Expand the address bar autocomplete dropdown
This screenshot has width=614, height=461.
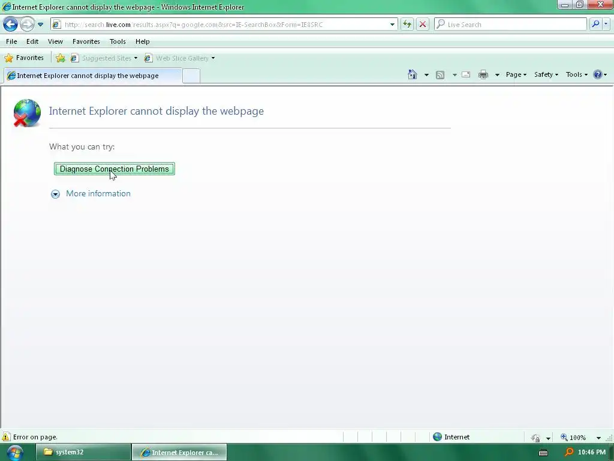coord(392,24)
